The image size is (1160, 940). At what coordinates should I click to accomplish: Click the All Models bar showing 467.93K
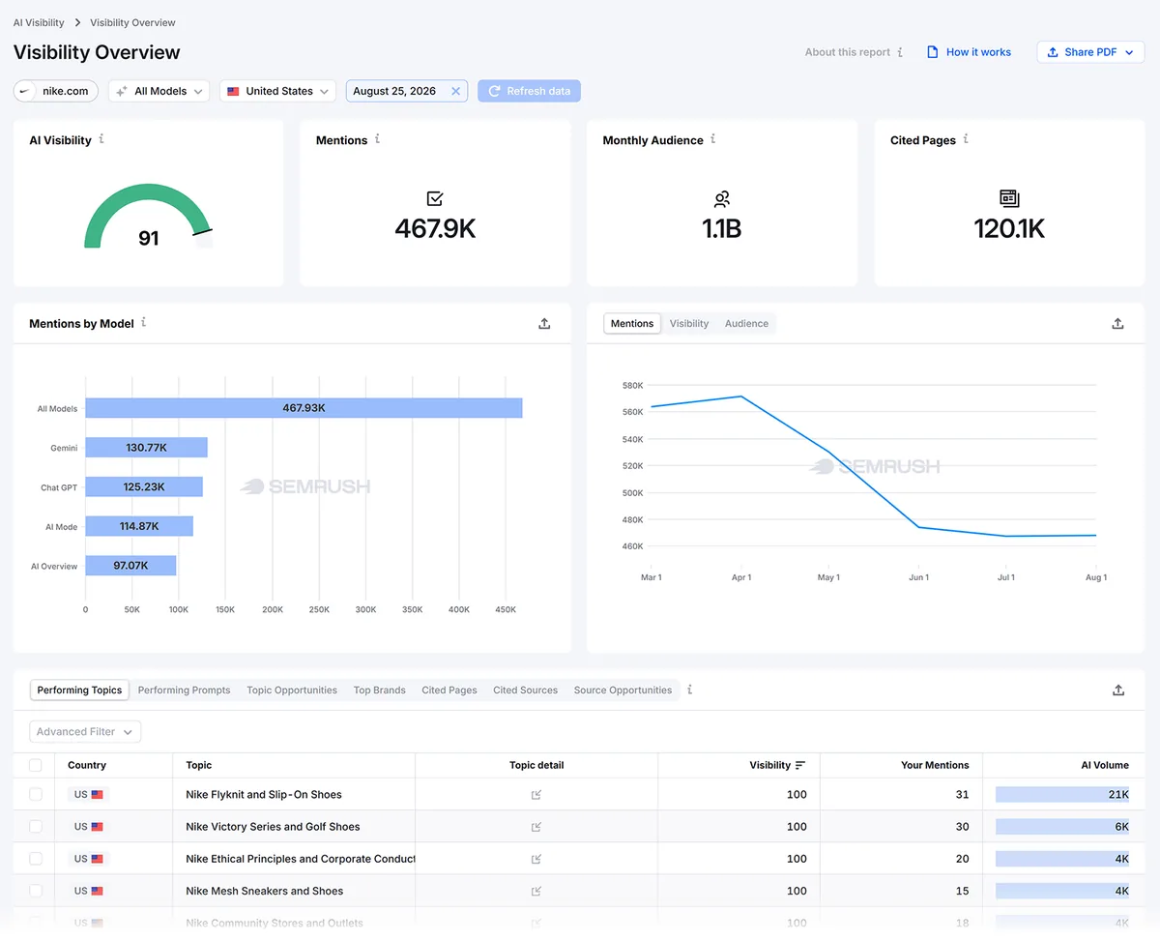304,408
